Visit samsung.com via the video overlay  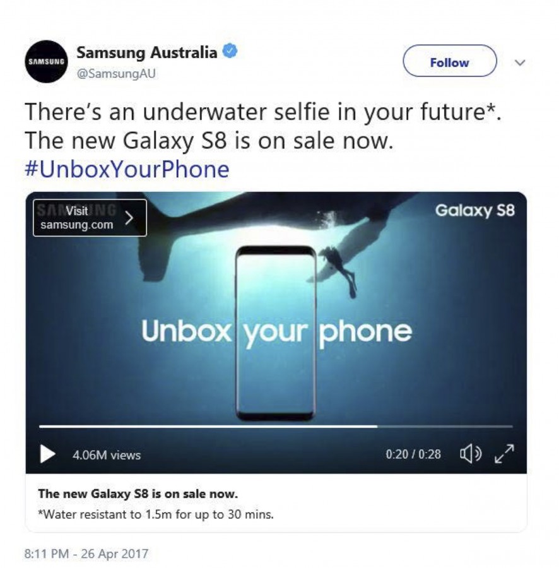[90, 218]
